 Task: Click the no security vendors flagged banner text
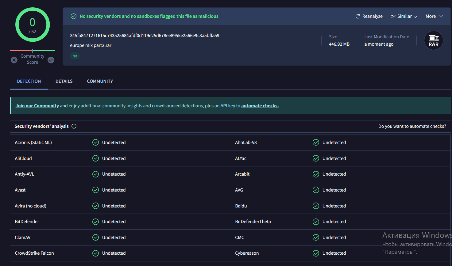pos(149,16)
